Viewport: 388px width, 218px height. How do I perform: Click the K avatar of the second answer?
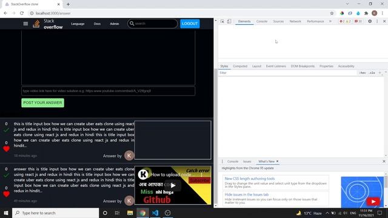[129, 200]
